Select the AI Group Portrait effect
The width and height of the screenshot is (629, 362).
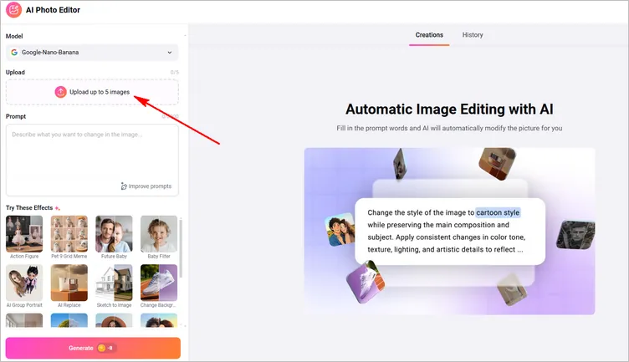(24, 283)
